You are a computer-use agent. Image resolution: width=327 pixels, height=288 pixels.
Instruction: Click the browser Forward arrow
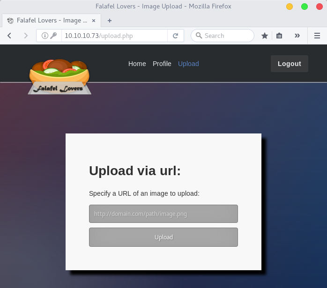[26, 36]
